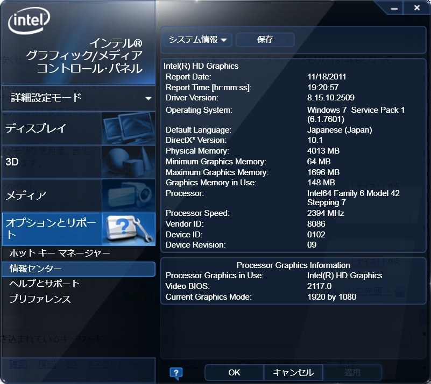Click the Report Time value 19:20:57

pos(323,88)
